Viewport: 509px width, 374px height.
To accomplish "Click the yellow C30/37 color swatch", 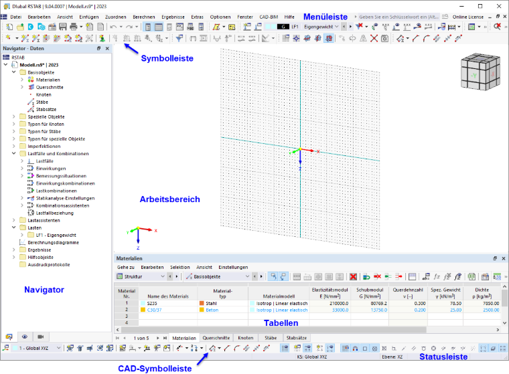I will click(x=143, y=310).
